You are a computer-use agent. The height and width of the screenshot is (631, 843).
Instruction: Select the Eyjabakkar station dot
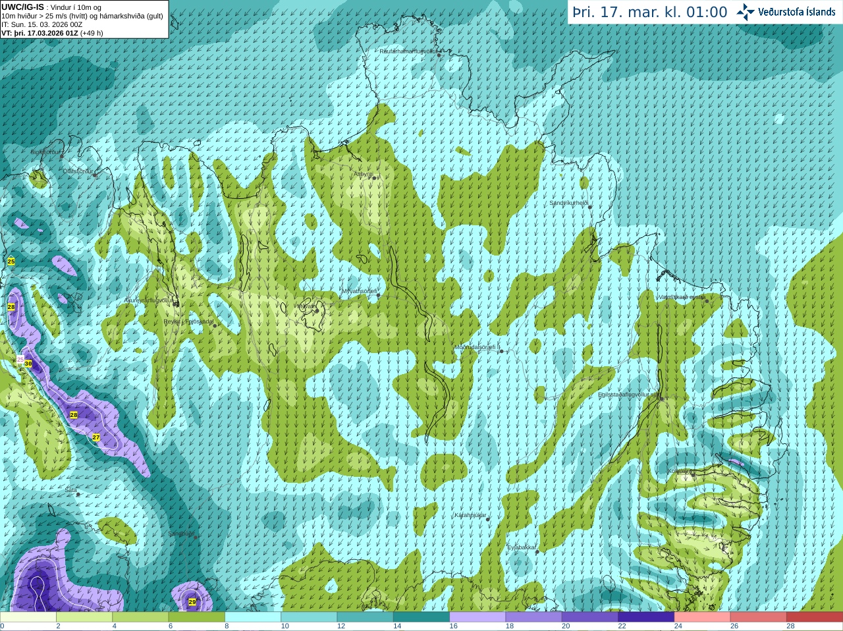point(537,551)
